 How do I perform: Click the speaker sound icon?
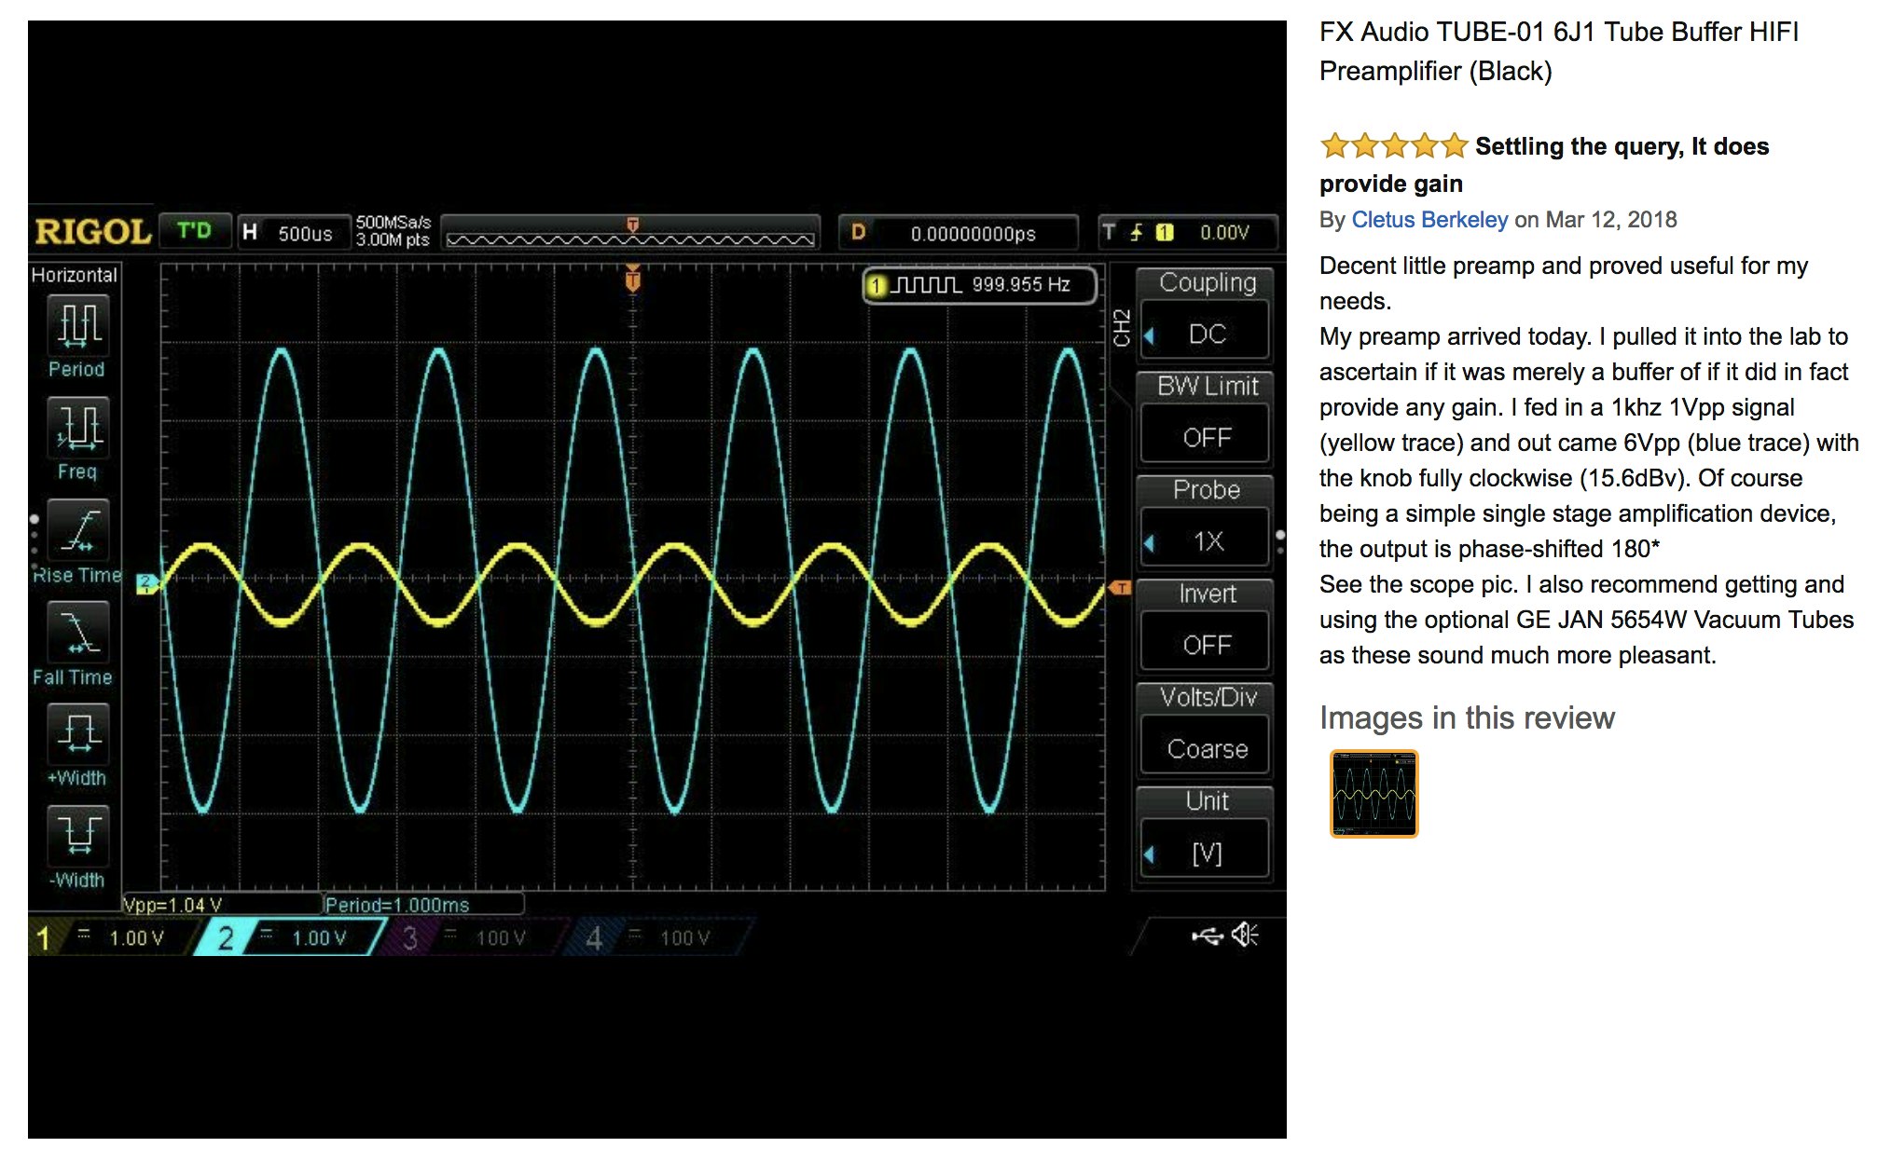(1245, 935)
